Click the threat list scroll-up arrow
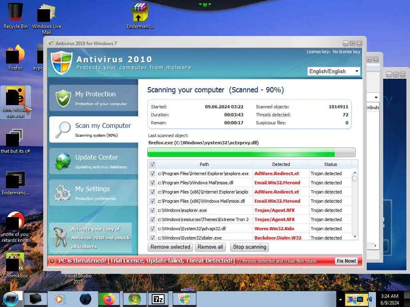Viewport: 410px width, 307px height. 355,173
